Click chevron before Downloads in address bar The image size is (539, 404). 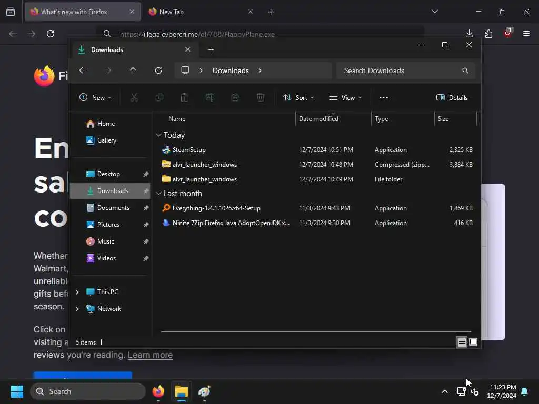point(201,70)
